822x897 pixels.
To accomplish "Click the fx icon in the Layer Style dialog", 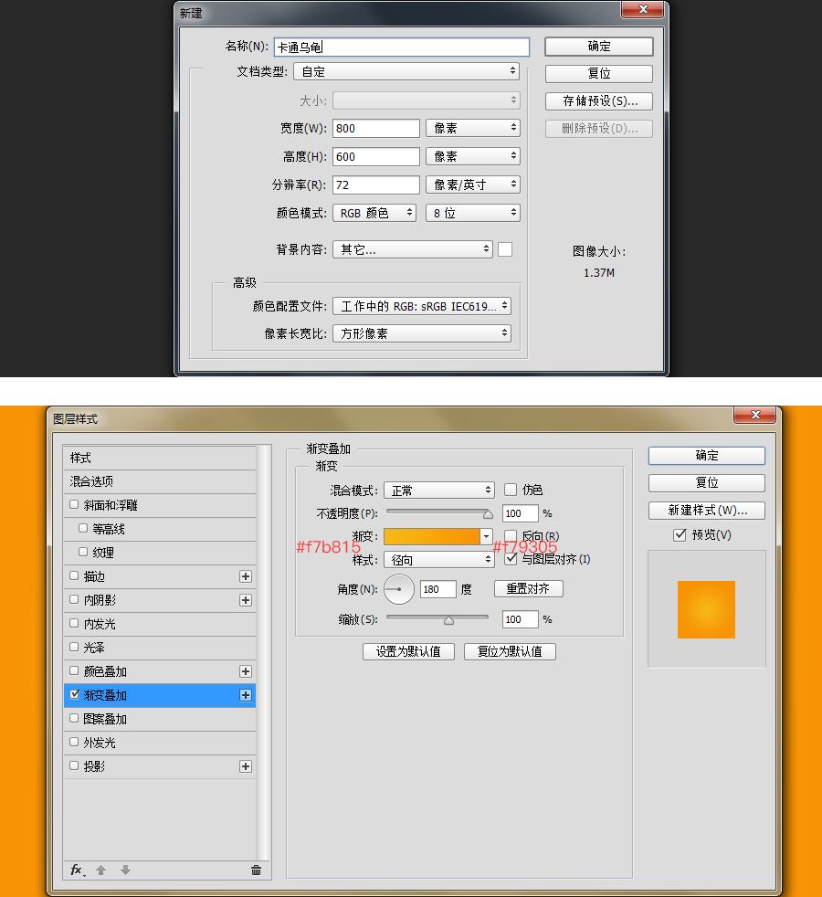I will tap(77, 871).
